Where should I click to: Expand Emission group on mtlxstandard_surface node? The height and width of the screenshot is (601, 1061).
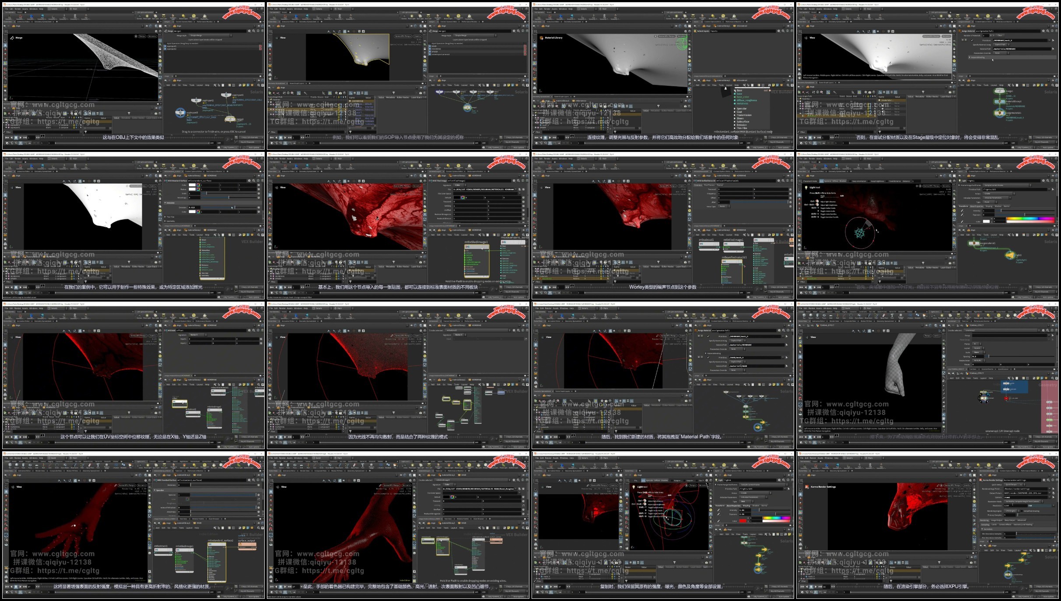pos(735,125)
